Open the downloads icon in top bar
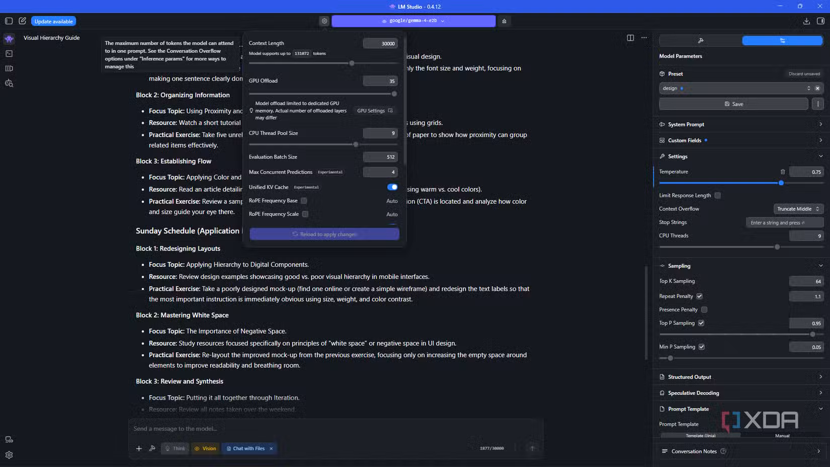Screen dimensions: 830x467 (806, 21)
